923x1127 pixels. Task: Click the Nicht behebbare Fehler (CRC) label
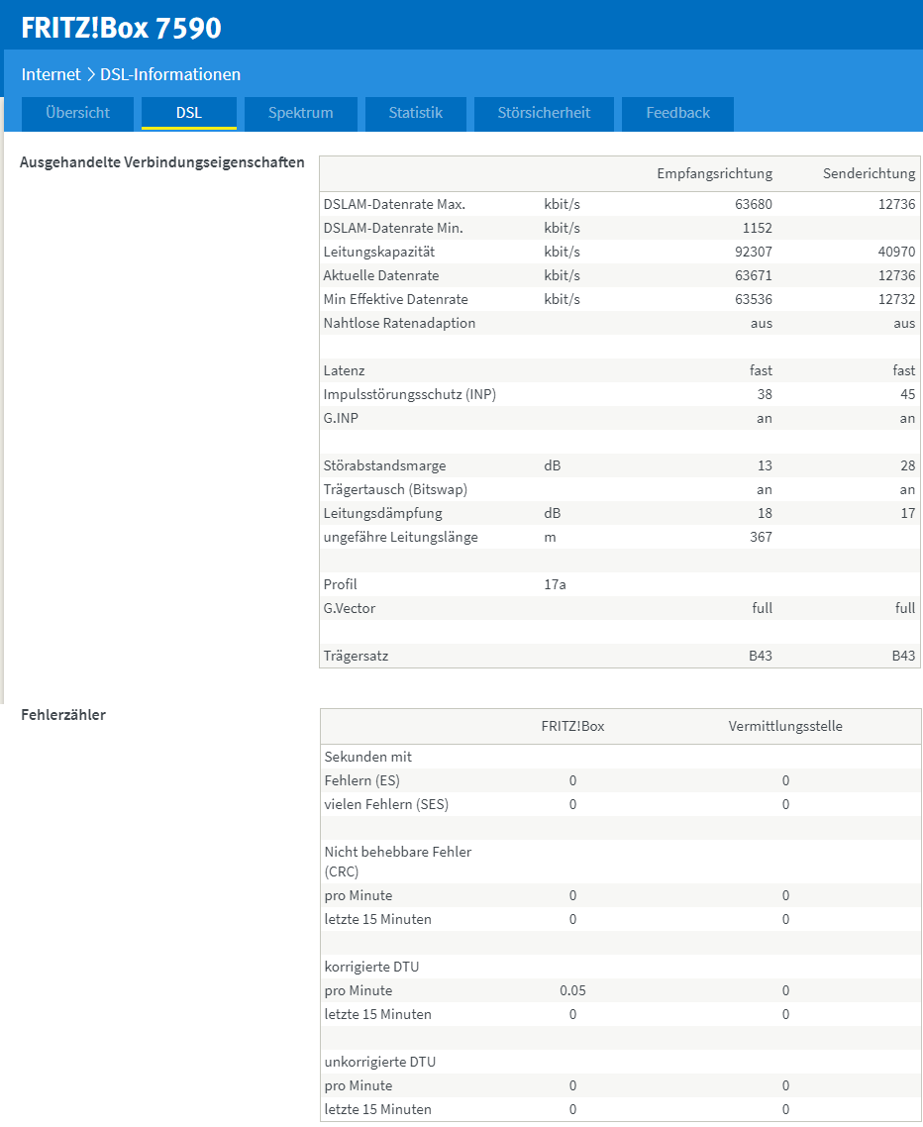coord(397,861)
